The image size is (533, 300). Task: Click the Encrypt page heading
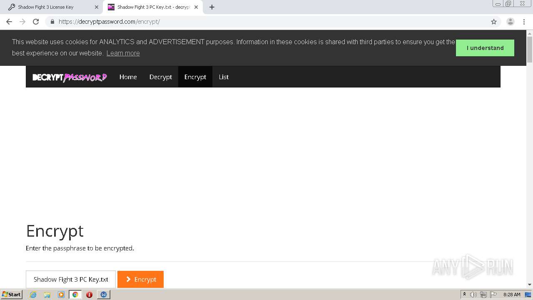(55, 231)
